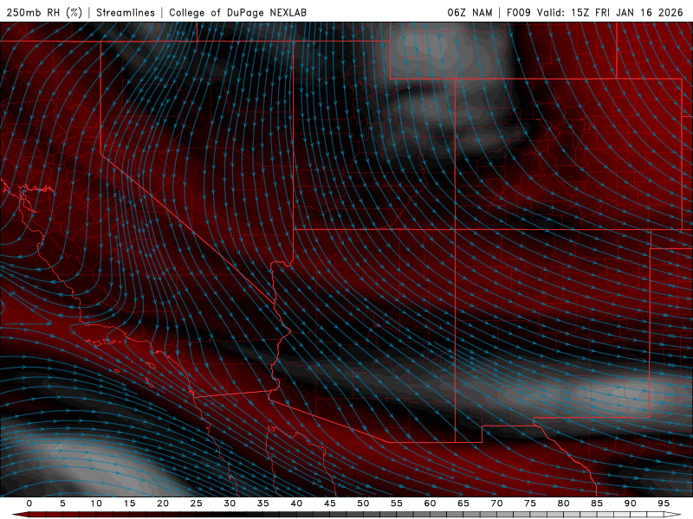Click the '45' colorbar scale label
This screenshot has height=519, width=693.
click(330, 503)
